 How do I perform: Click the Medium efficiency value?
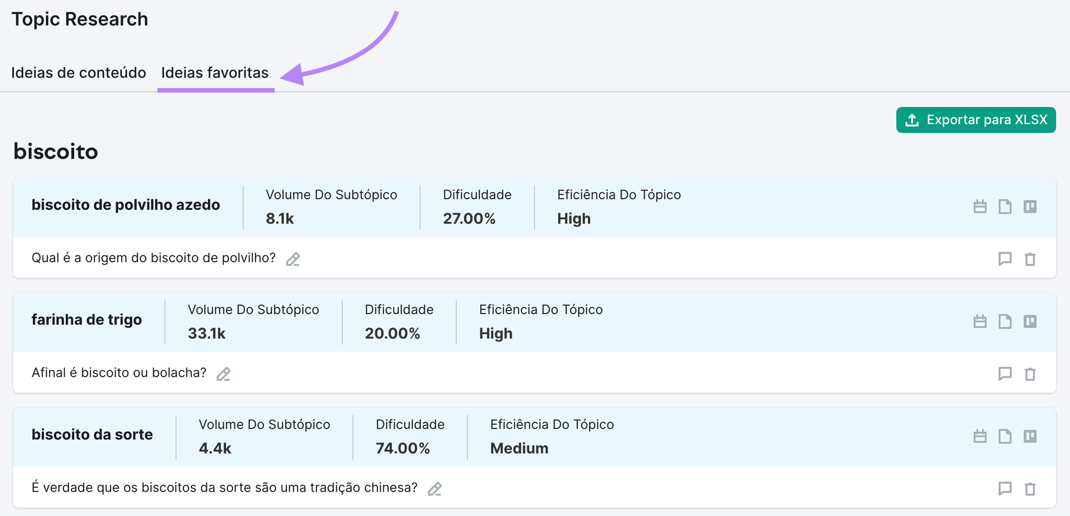click(519, 449)
